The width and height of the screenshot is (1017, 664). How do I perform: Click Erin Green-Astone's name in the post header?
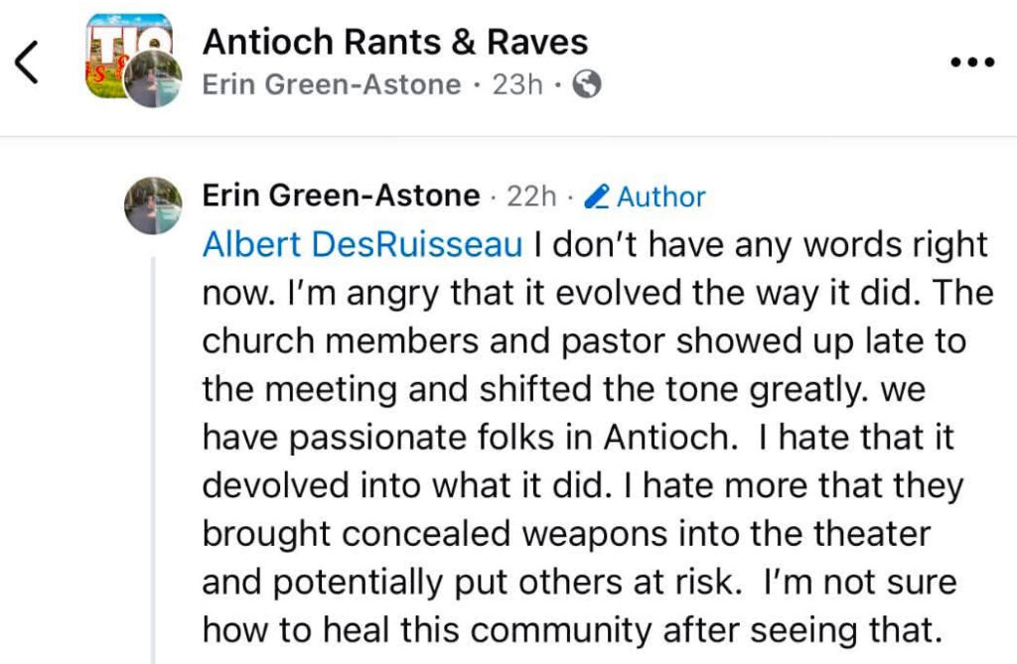click(332, 84)
